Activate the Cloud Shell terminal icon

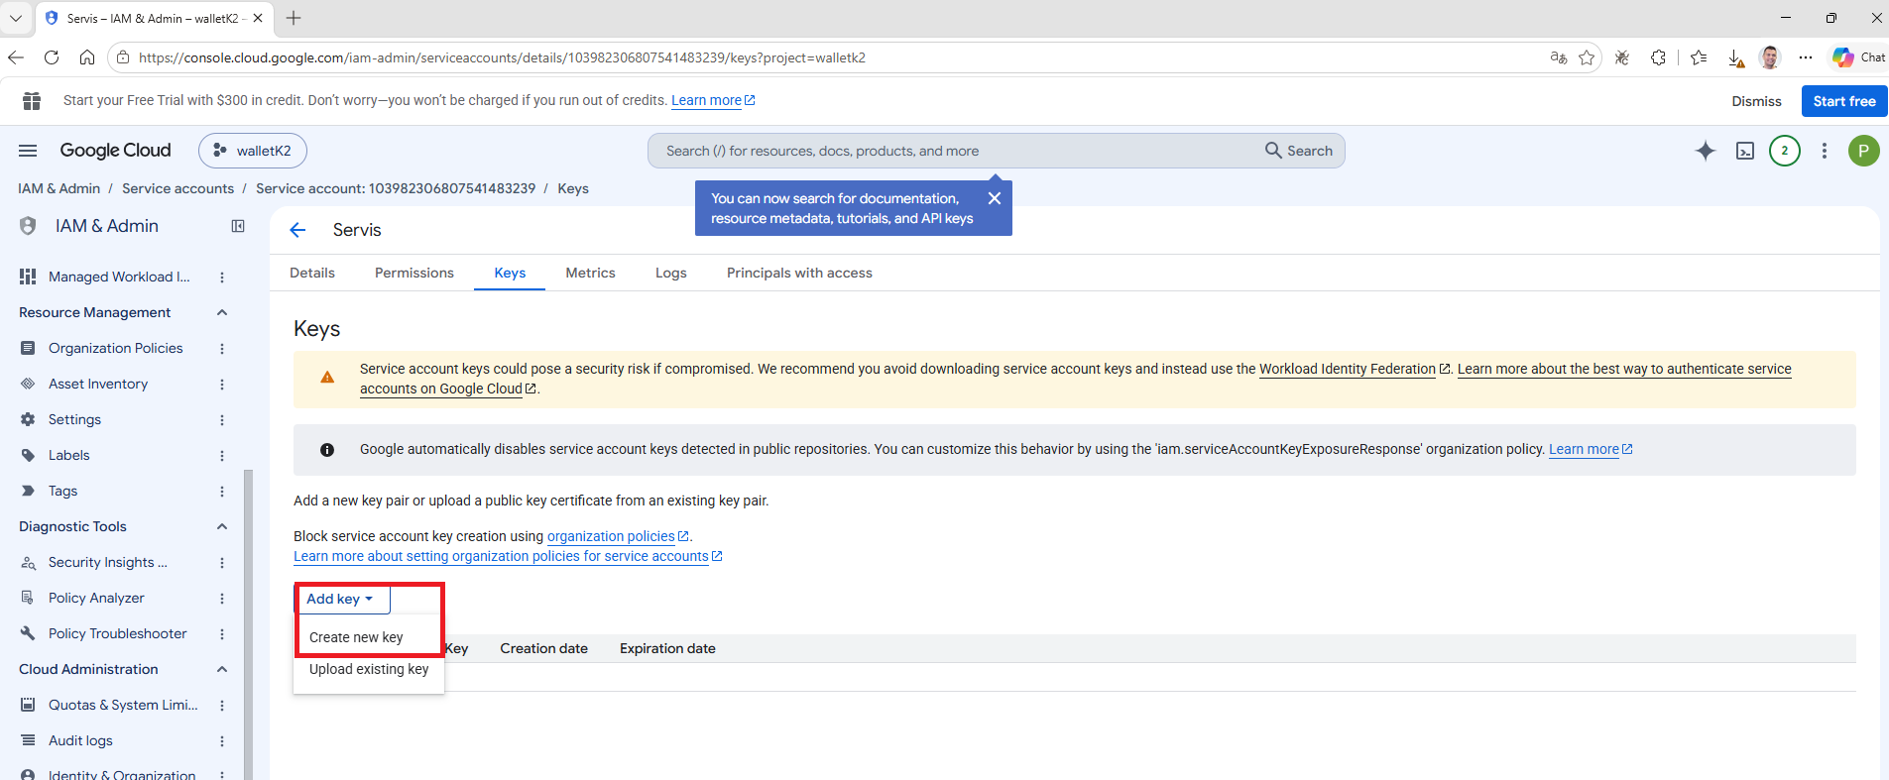pos(1745,151)
